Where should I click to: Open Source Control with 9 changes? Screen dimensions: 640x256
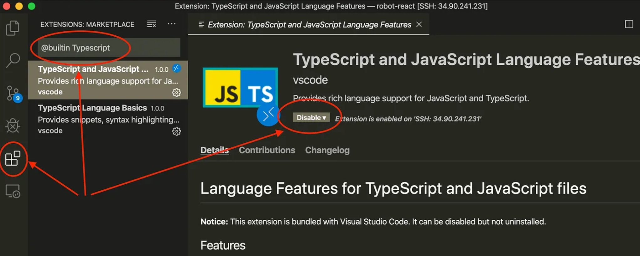click(13, 93)
